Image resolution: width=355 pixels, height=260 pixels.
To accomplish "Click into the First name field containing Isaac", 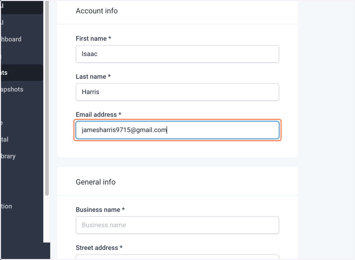I will pyautogui.click(x=177, y=54).
